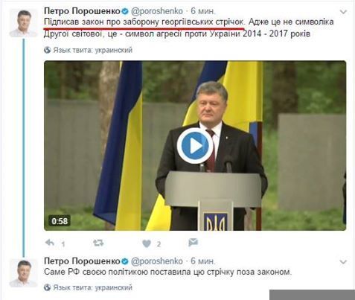The height and width of the screenshot is (300, 355).
Task: Click @poroshenko handle in first tweet
Action: pos(157,11)
